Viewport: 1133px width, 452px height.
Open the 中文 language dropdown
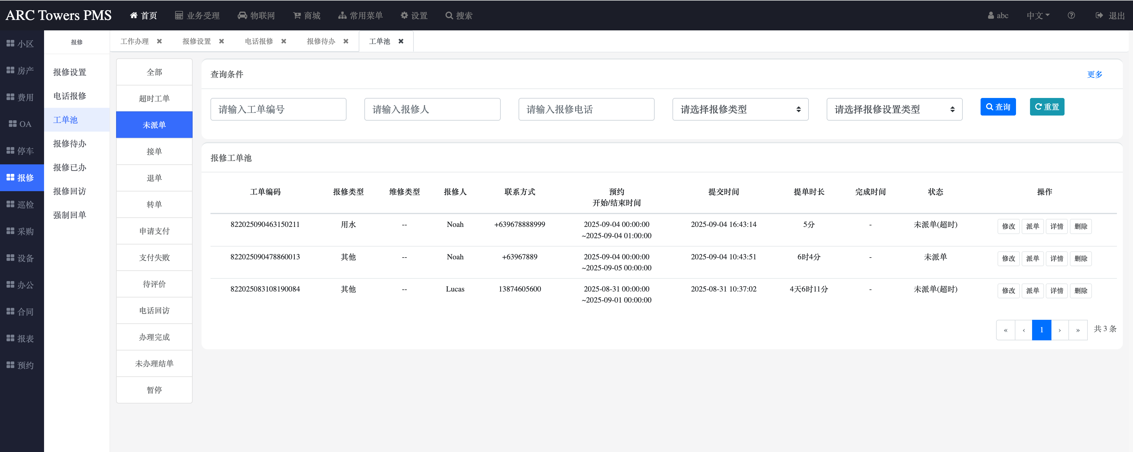click(1037, 15)
